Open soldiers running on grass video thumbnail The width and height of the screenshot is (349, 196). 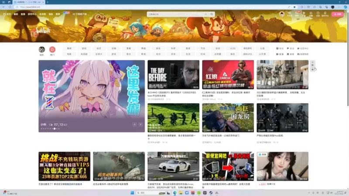coord(173,118)
